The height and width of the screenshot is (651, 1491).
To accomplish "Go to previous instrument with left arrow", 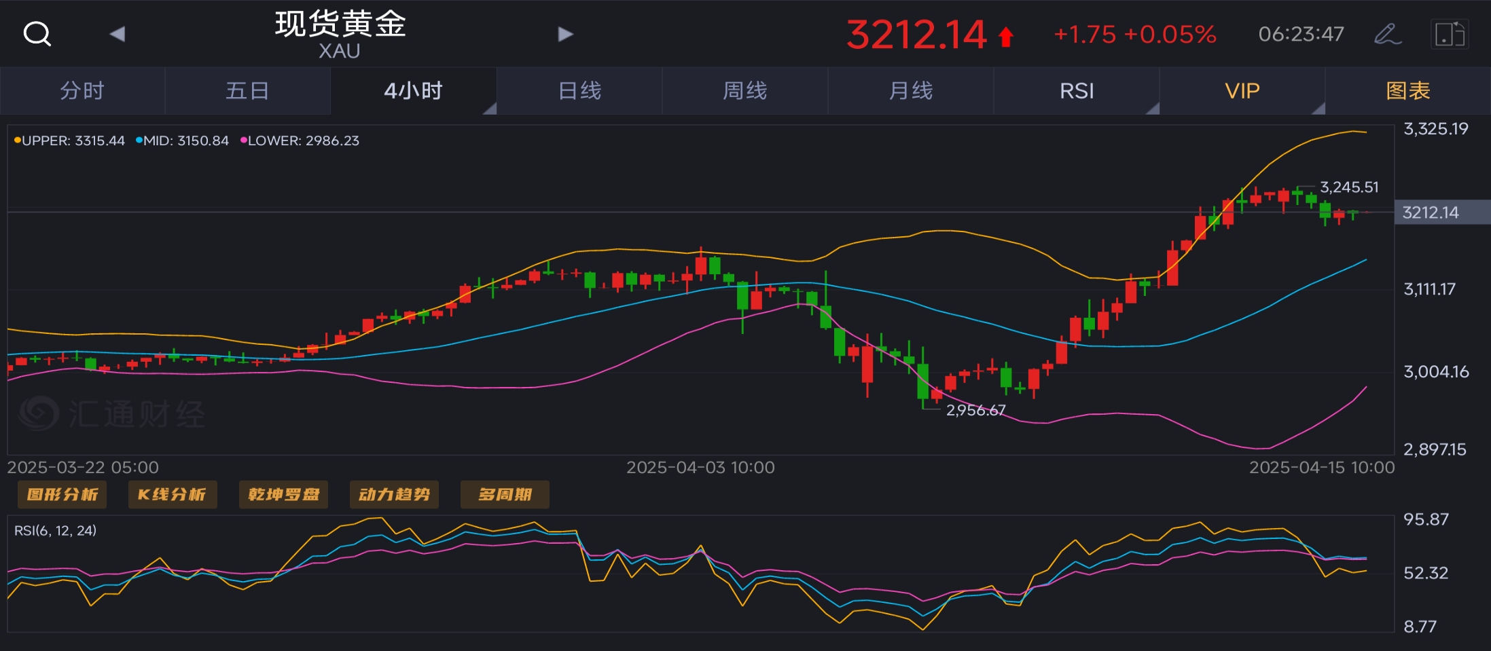I will (118, 34).
